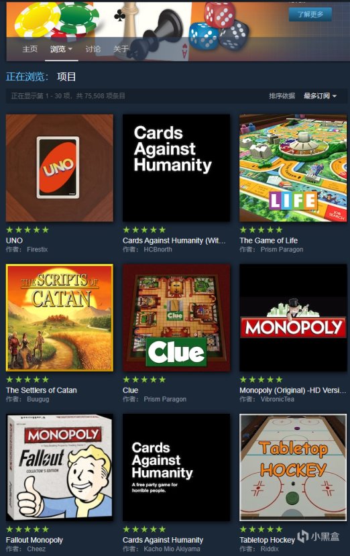Go to the 讨论 tab
The width and height of the screenshot is (350, 556).
tap(93, 49)
